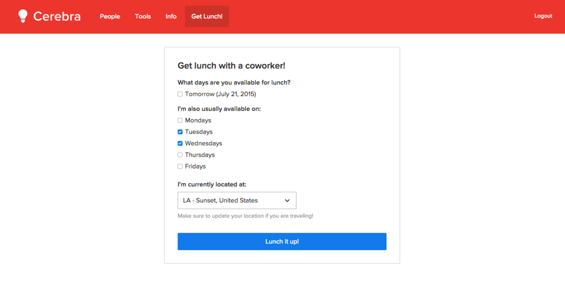
Task: Select the Get Lunch! tab
Action: point(207,16)
